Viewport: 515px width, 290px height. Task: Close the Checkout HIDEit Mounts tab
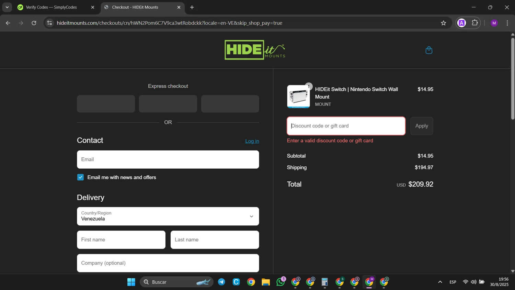coord(179,7)
